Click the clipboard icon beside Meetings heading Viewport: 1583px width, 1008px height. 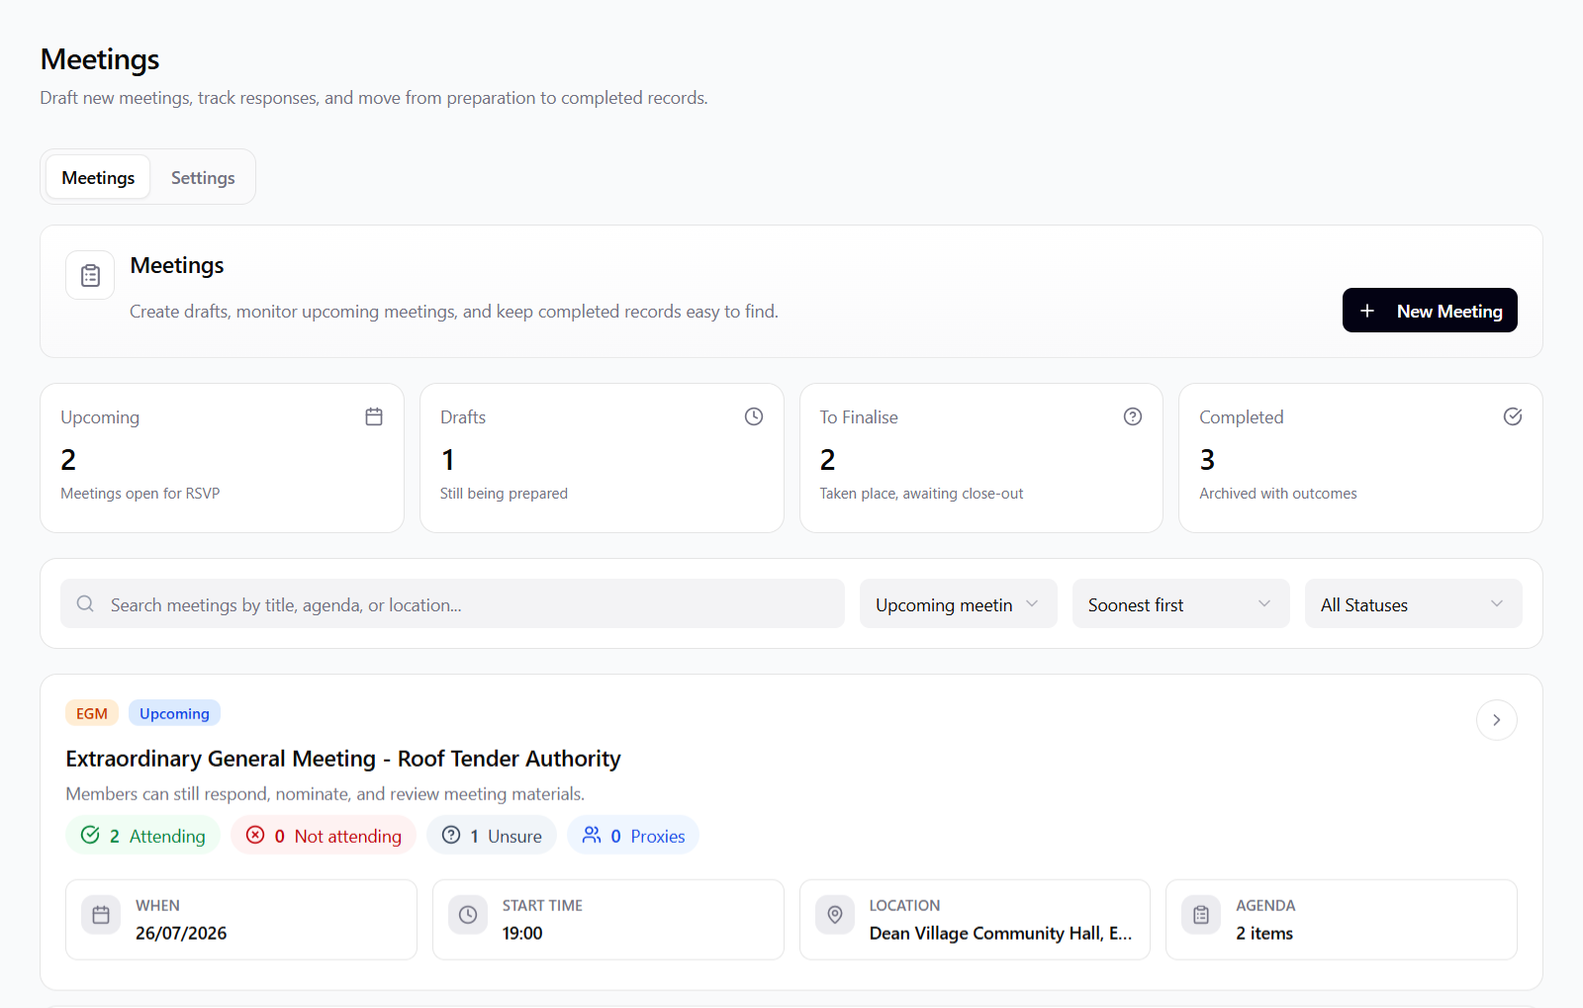90,275
